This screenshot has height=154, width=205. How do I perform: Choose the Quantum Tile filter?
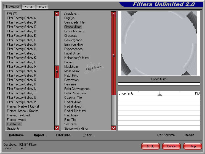pos(73,98)
